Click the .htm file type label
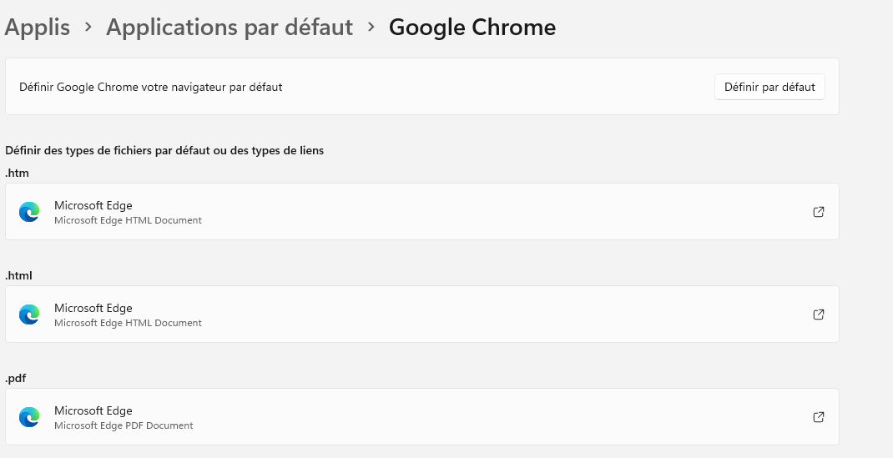 18,173
